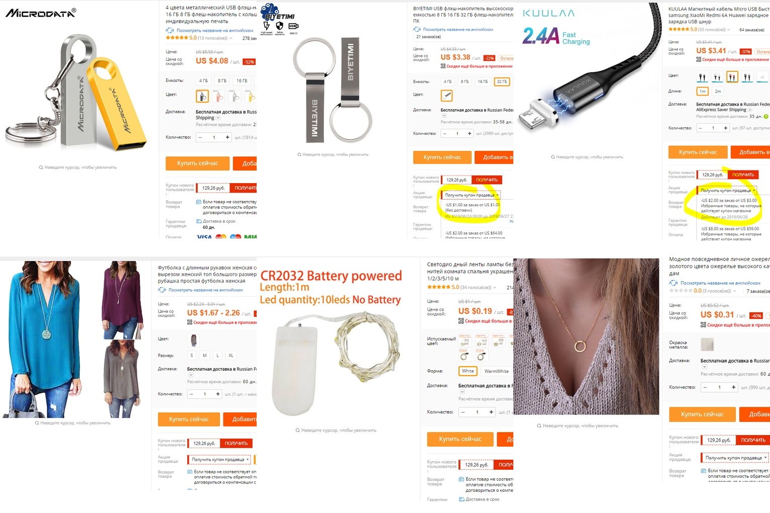Choose metal color swatch in necklace listing
The width and height of the screenshot is (770, 513).
pyautogui.click(x=707, y=344)
